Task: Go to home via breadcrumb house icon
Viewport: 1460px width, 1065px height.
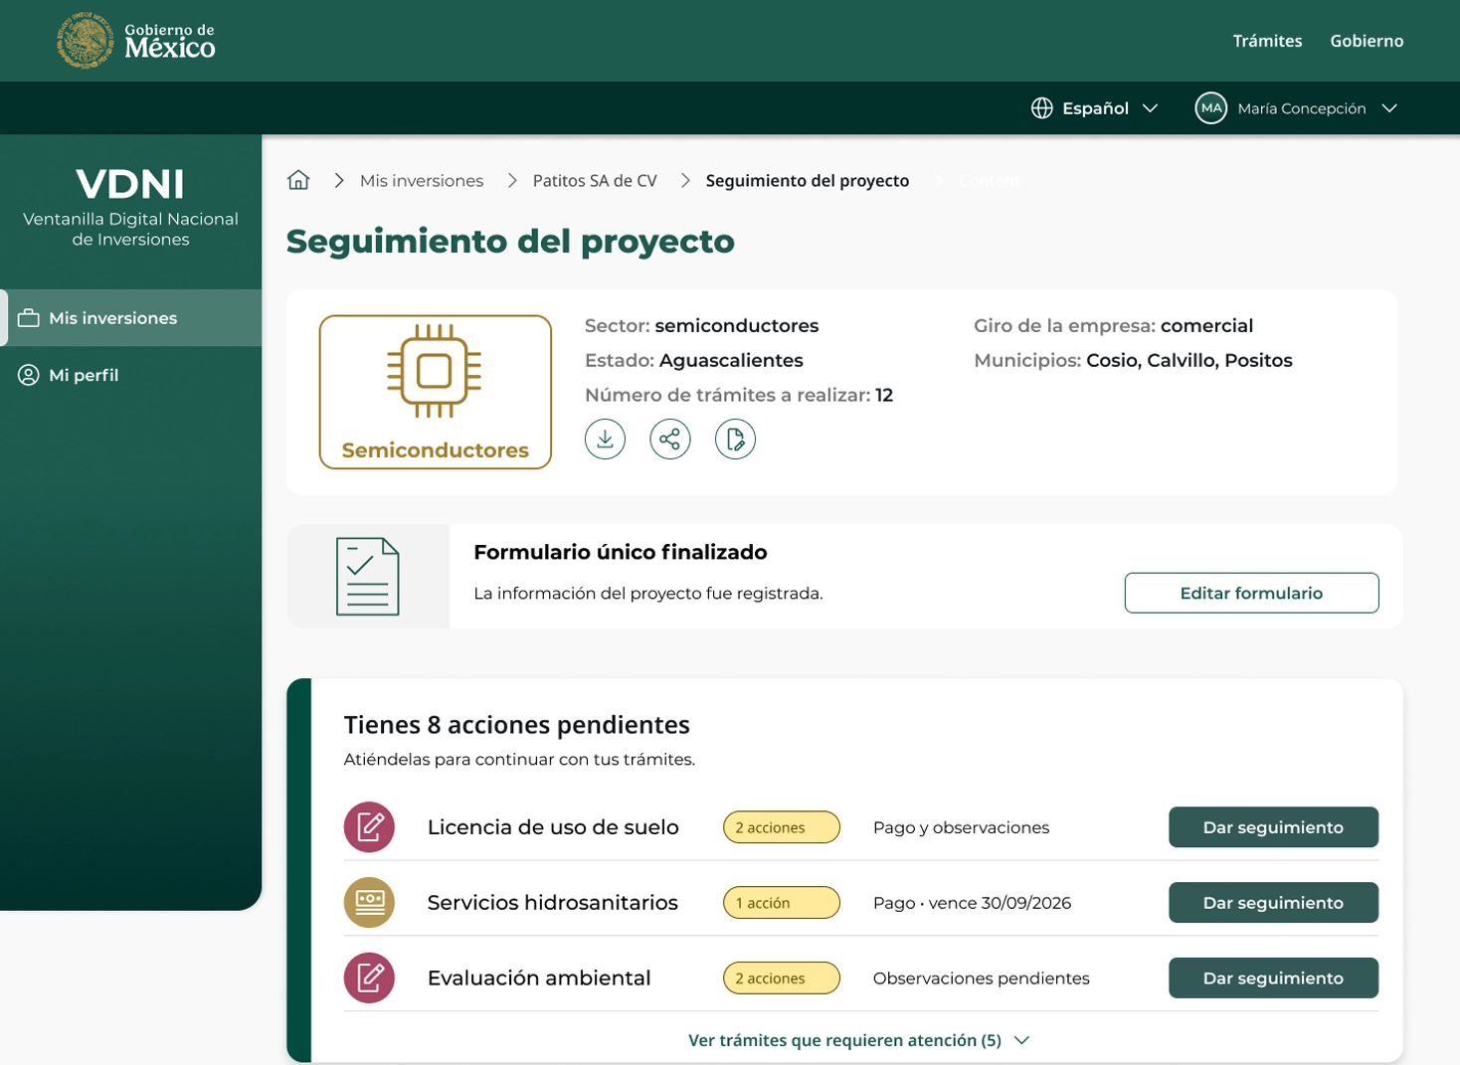Action: (298, 180)
